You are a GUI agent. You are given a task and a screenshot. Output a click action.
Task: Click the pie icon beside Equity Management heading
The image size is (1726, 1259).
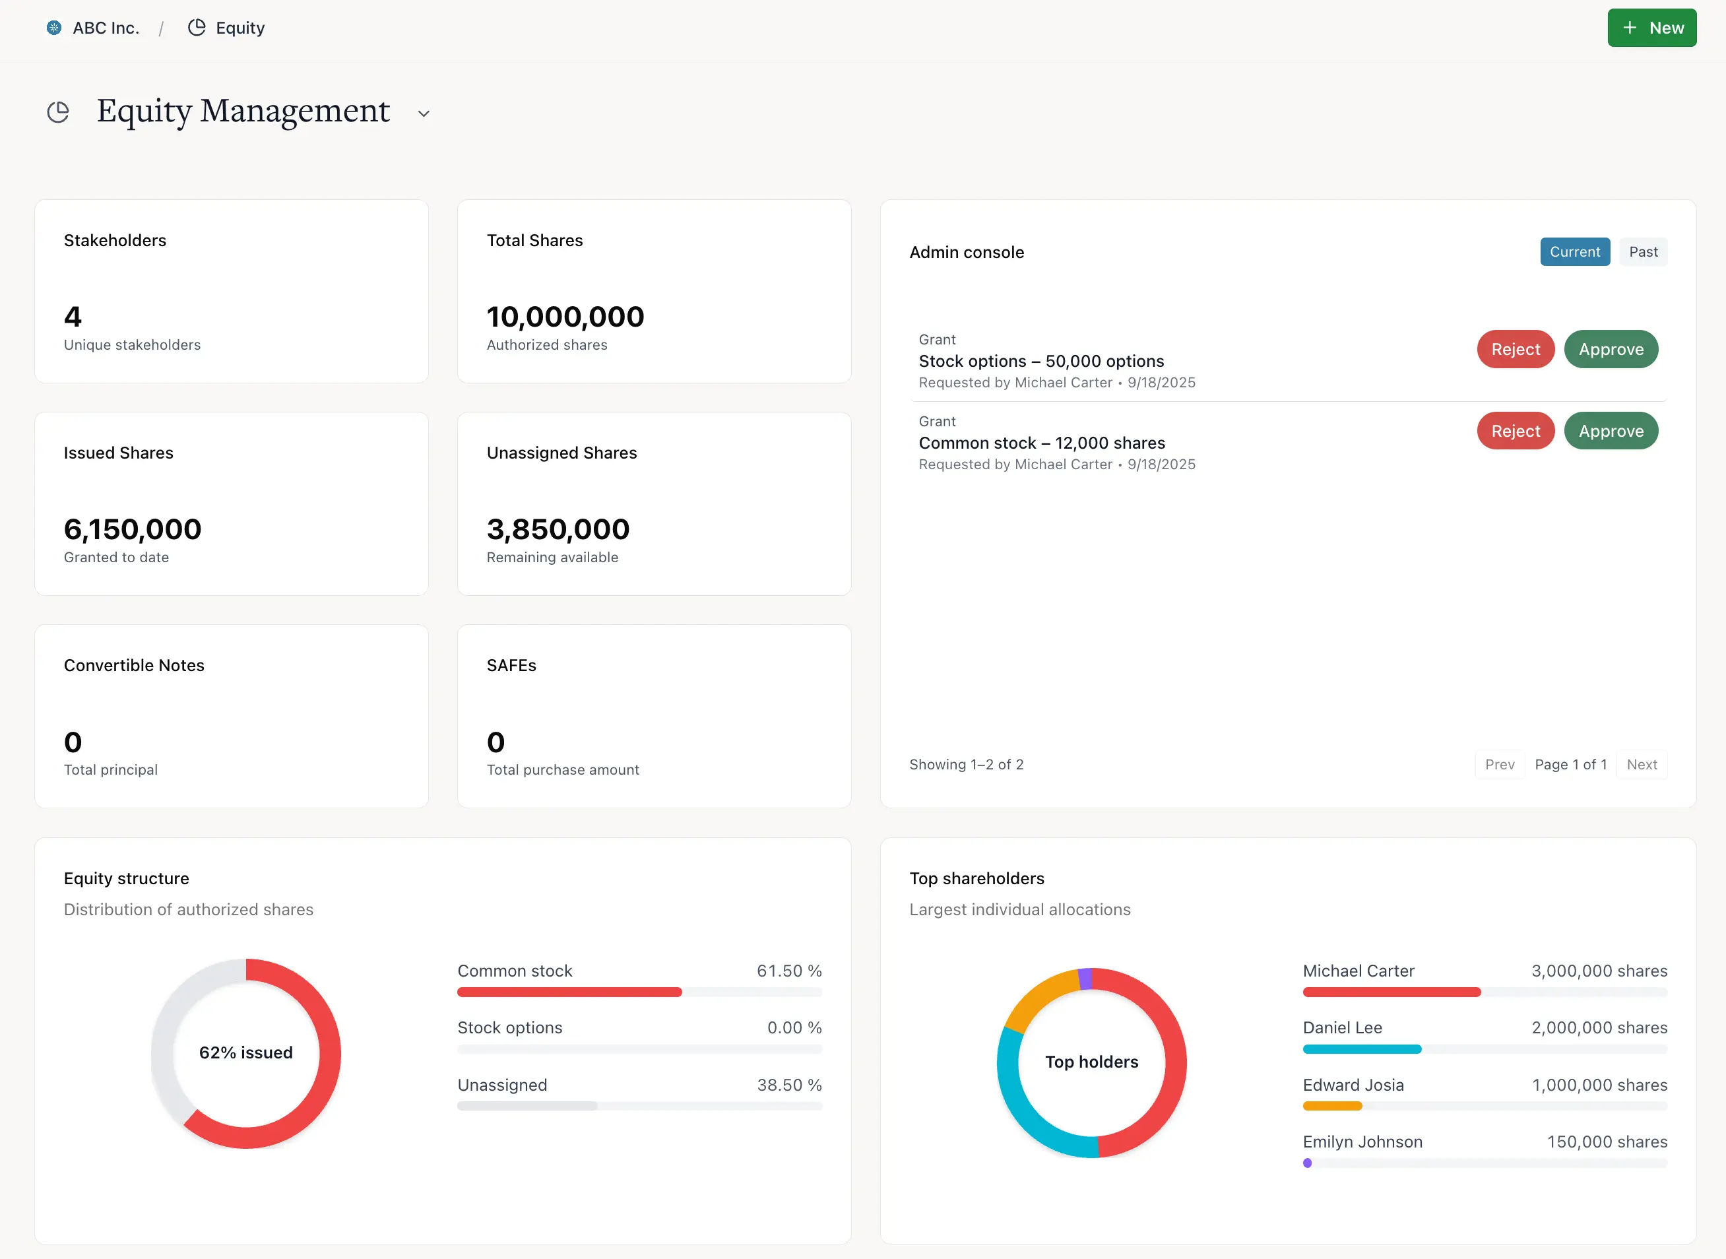(x=58, y=112)
